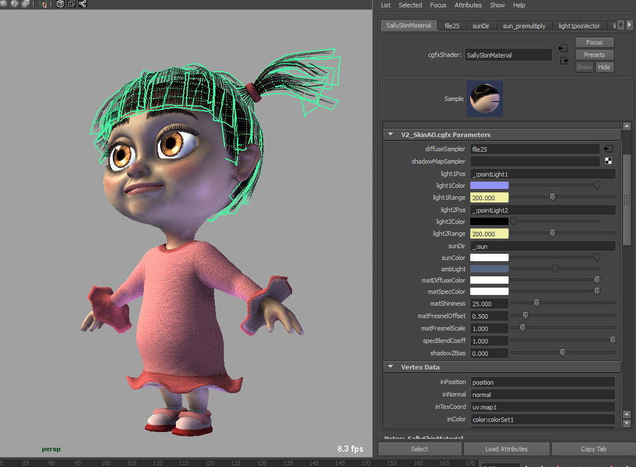This screenshot has width=636, height=467.
Task: Click the green dashed selection cursor icon
Action: point(43,4)
